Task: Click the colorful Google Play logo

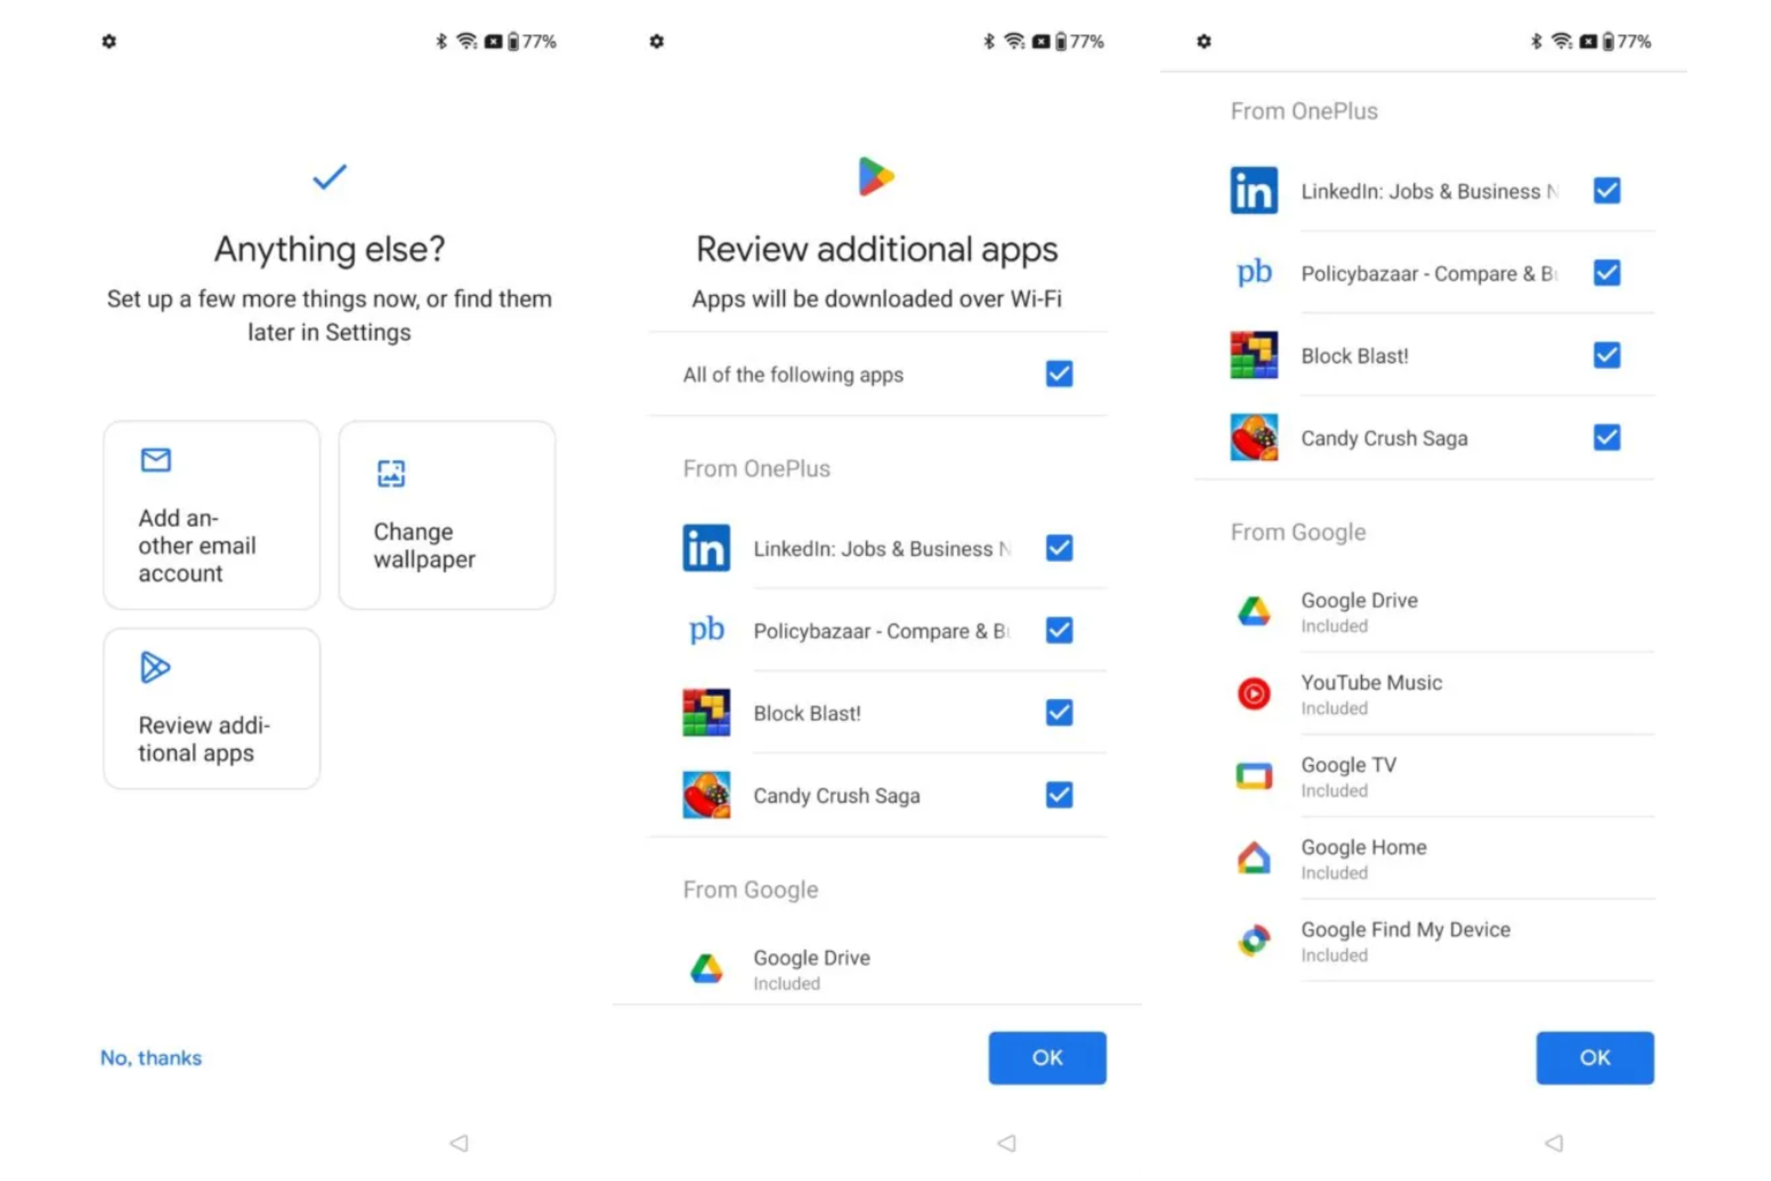Action: click(x=875, y=176)
